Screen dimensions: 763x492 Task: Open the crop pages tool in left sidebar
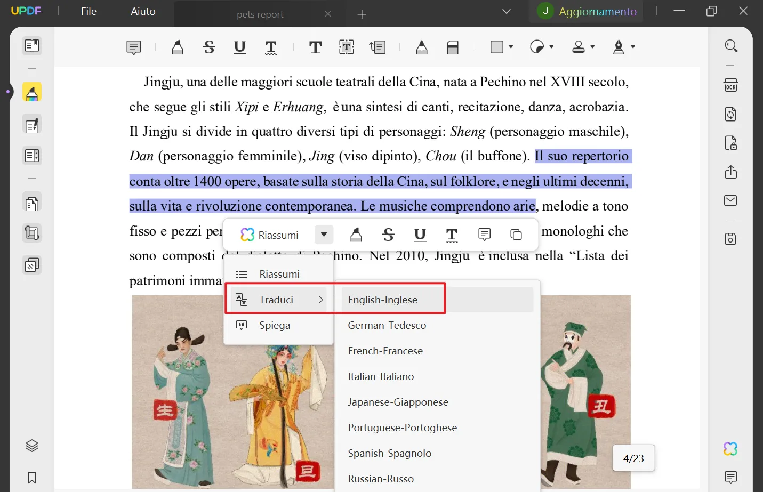(32, 233)
